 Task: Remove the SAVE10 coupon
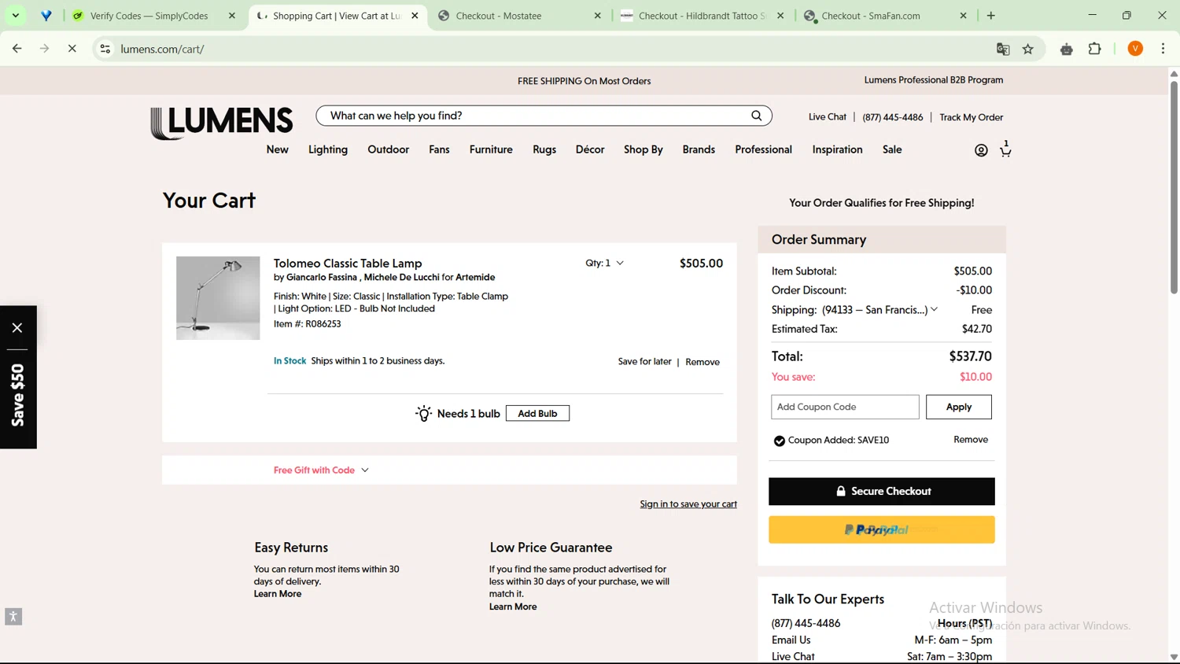point(970,440)
